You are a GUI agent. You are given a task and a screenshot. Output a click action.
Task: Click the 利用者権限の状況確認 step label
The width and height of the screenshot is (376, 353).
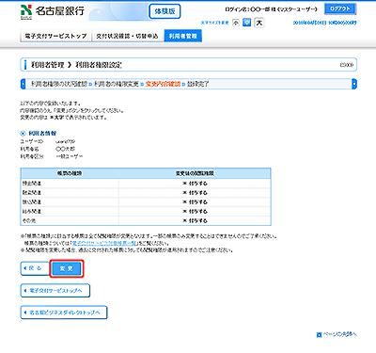tap(59, 84)
